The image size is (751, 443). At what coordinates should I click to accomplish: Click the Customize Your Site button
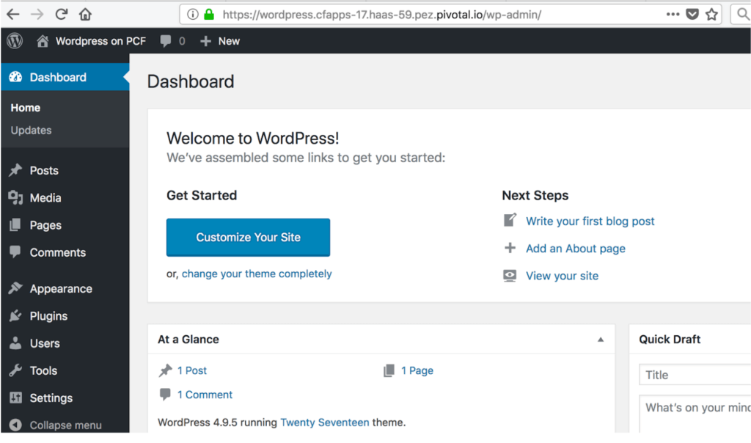pos(248,238)
